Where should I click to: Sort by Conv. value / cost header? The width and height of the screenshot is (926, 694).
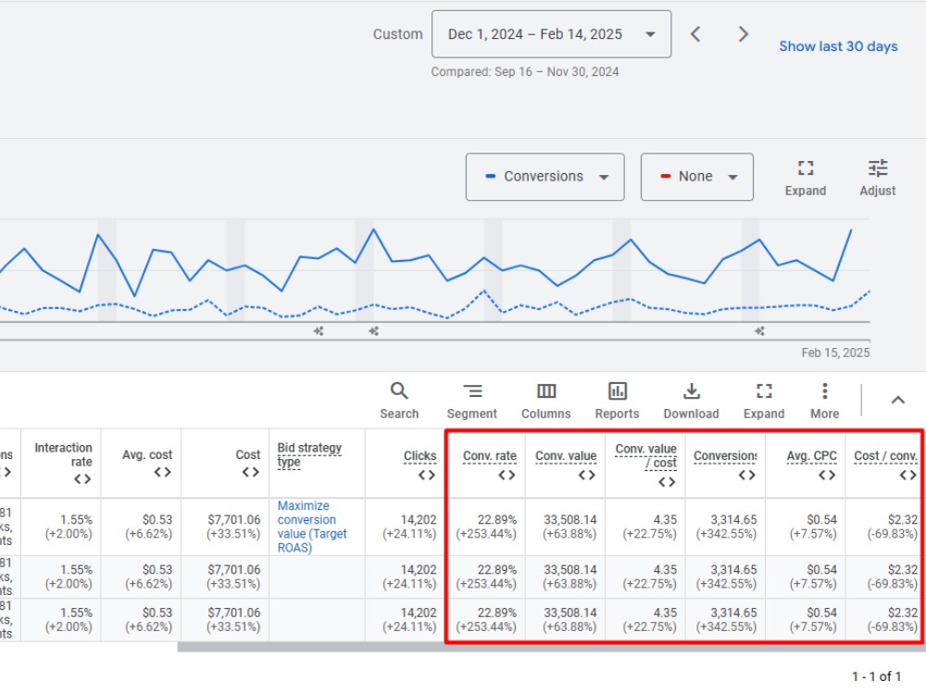(x=646, y=455)
